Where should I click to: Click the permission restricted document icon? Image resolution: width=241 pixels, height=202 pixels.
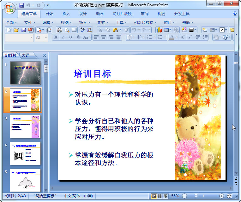tap(39, 30)
